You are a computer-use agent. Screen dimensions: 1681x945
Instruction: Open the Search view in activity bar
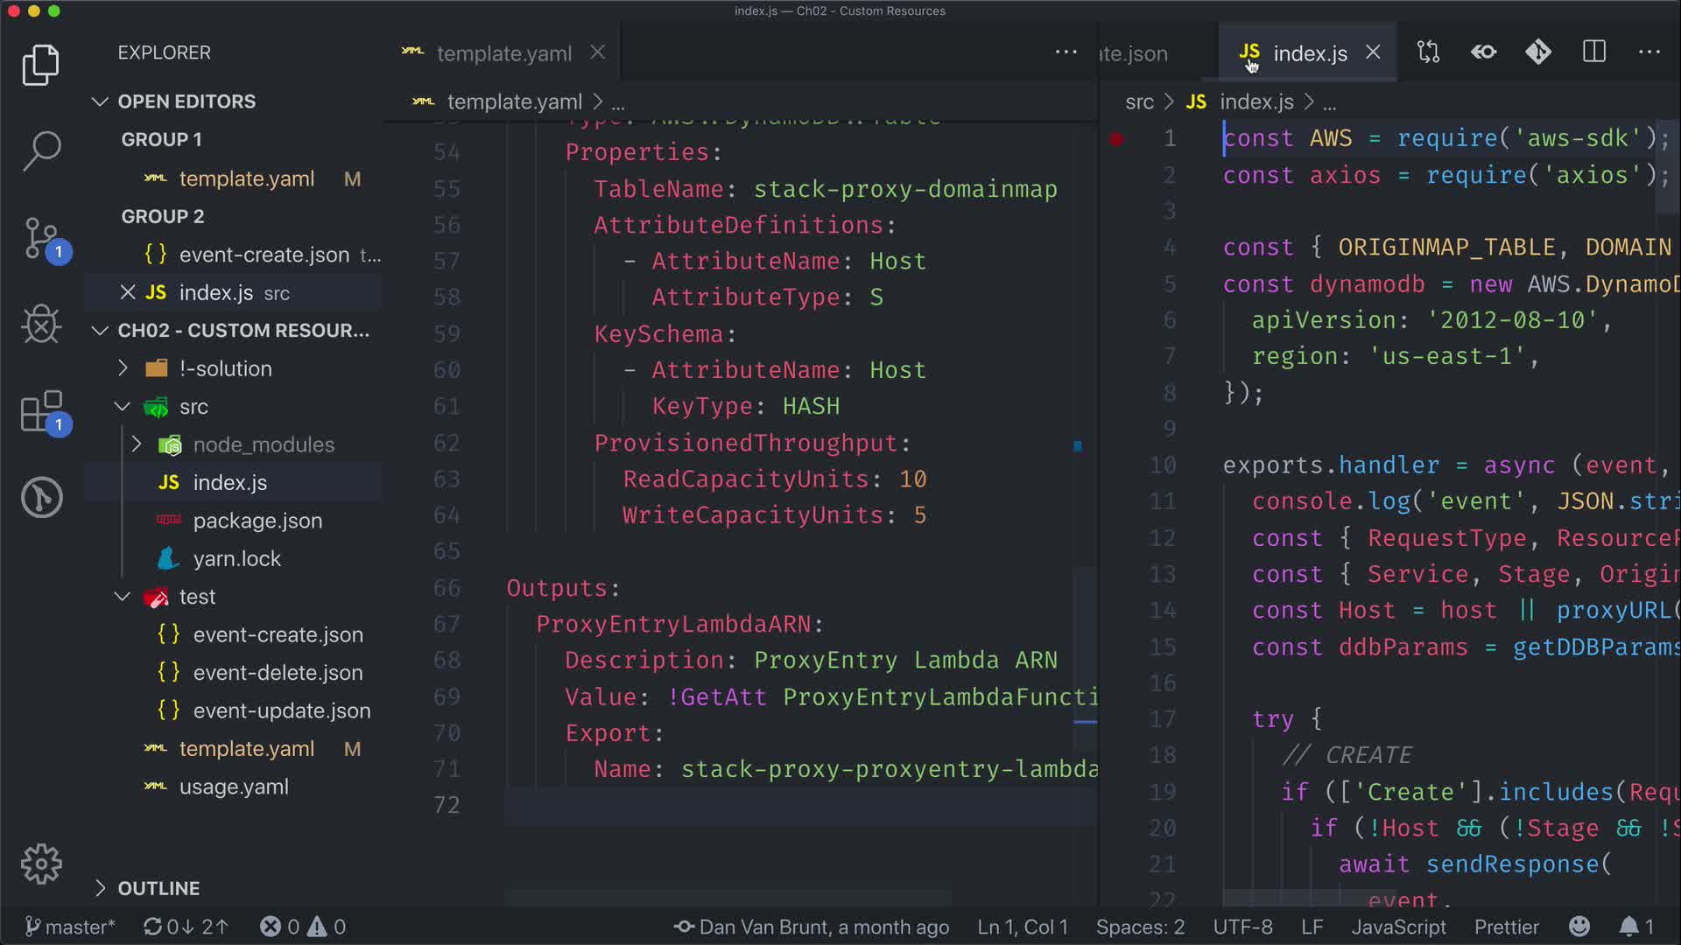click(41, 150)
